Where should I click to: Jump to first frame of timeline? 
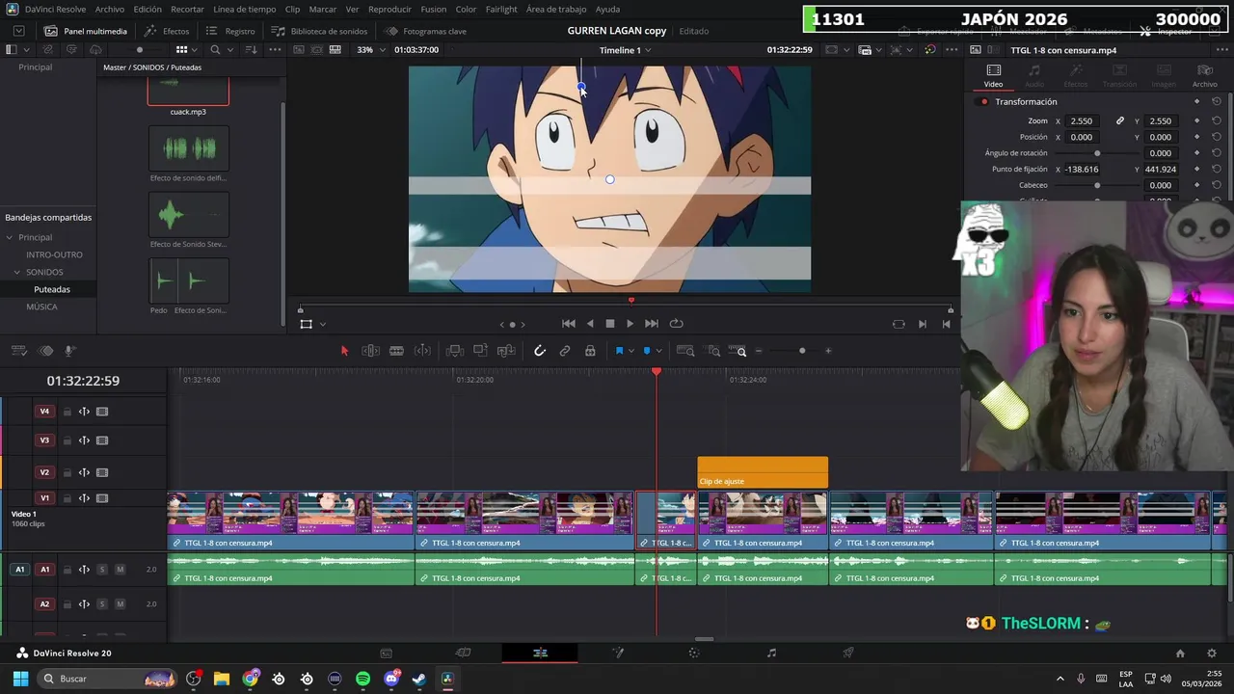(x=569, y=324)
